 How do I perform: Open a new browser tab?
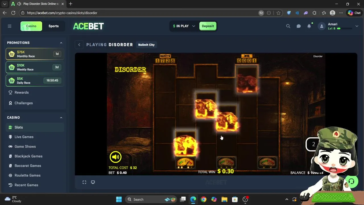[71, 4]
